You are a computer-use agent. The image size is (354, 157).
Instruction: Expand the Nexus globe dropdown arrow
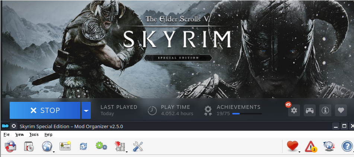click(x=54, y=152)
